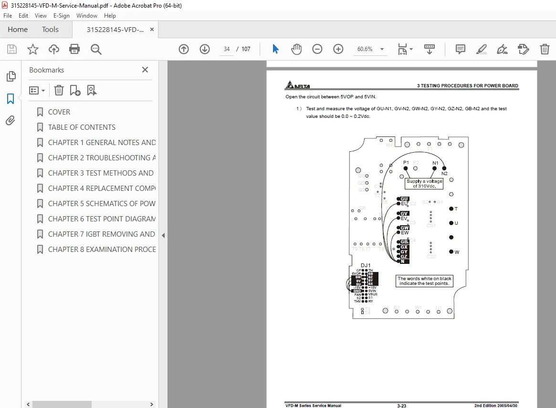Screen dimensions: 556x408
Task: Choose the Selection arrow tool
Action: 275,49
